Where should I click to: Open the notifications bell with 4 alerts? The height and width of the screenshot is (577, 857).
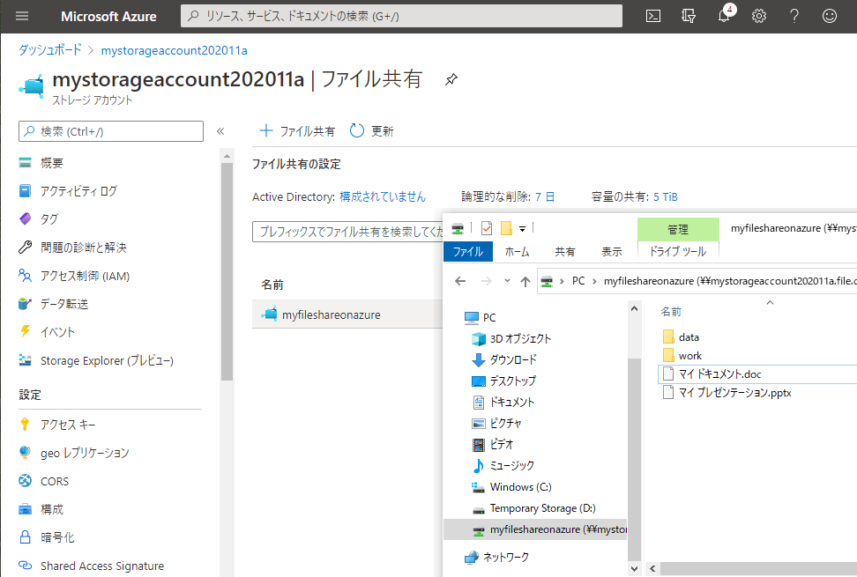click(x=723, y=15)
